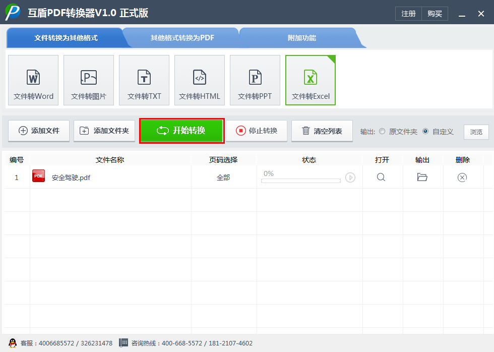Select 文件转Excel conversion mode
Screen dimensions: 494x352
point(310,80)
